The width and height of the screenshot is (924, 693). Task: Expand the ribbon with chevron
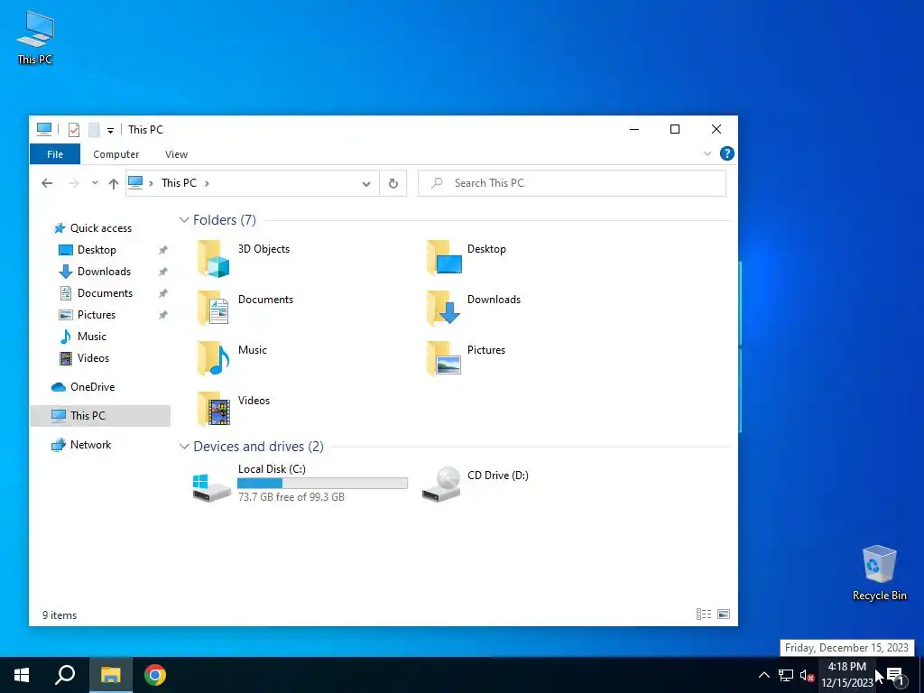(707, 153)
